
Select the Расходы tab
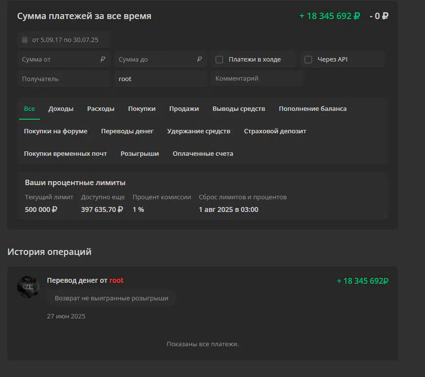101,109
